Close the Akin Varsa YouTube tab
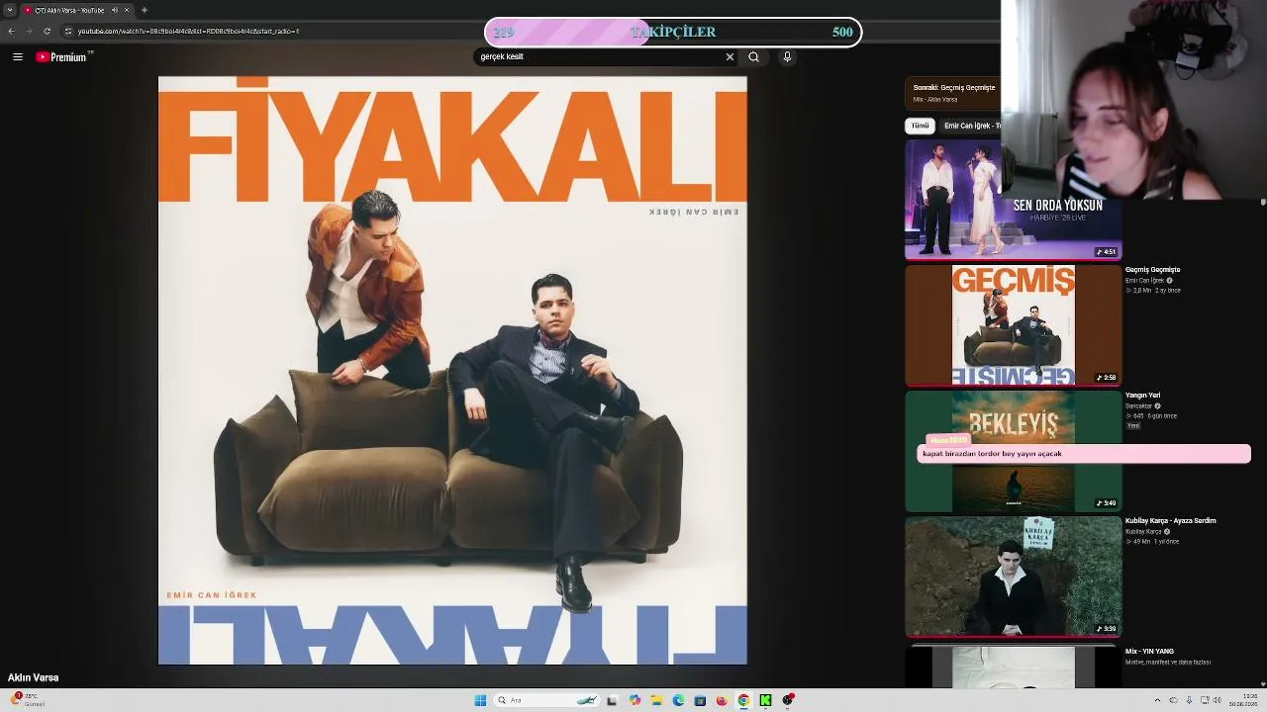The image size is (1267, 712). click(x=127, y=10)
